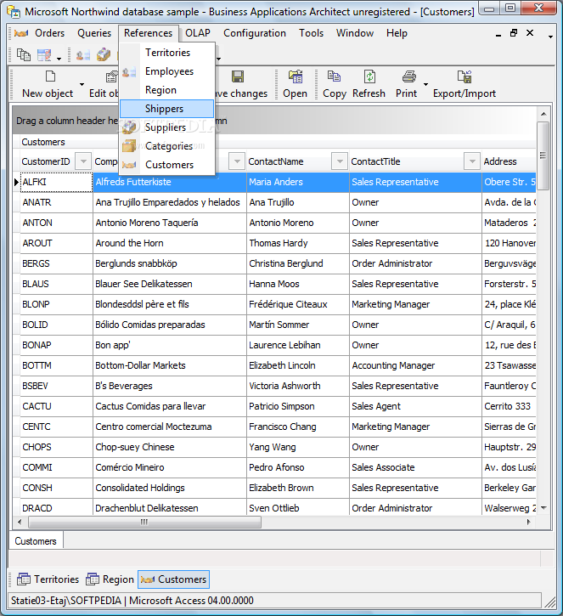Sort by the ContactName column header
Viewport: 563px width, 616px height.
point(276,161)
